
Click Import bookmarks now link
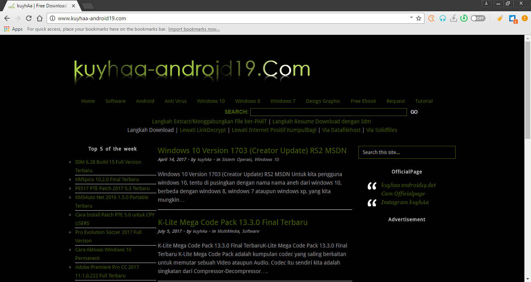194,29
